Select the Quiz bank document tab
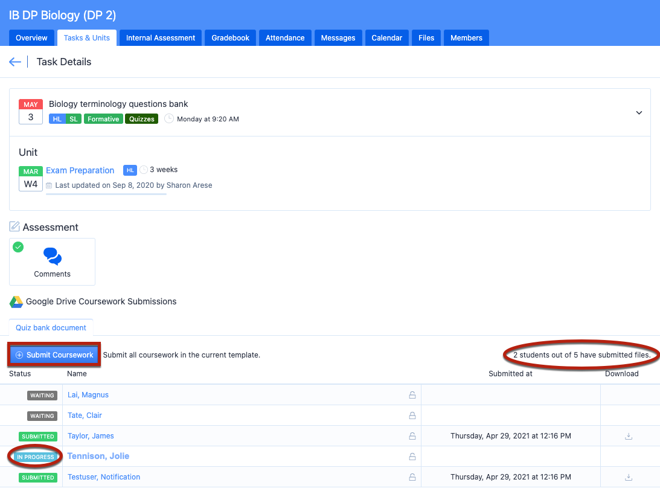The width and height of the screenshot is (660, 494). point(51,328)
